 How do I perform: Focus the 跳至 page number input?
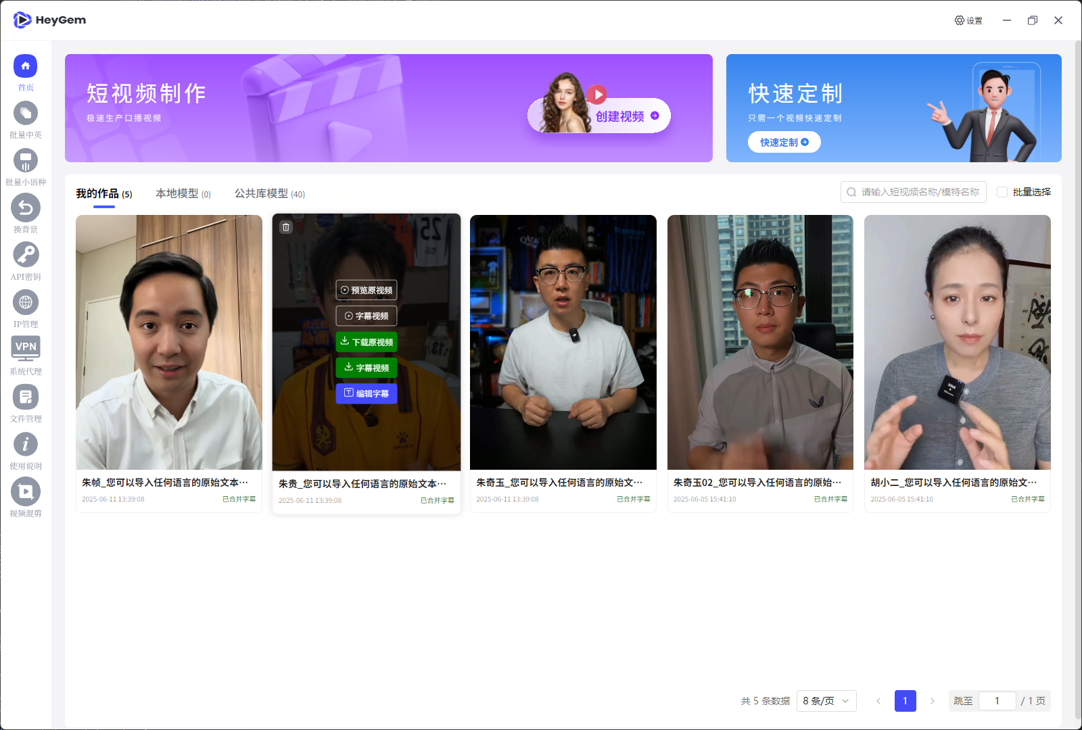[x=997, y=701]
